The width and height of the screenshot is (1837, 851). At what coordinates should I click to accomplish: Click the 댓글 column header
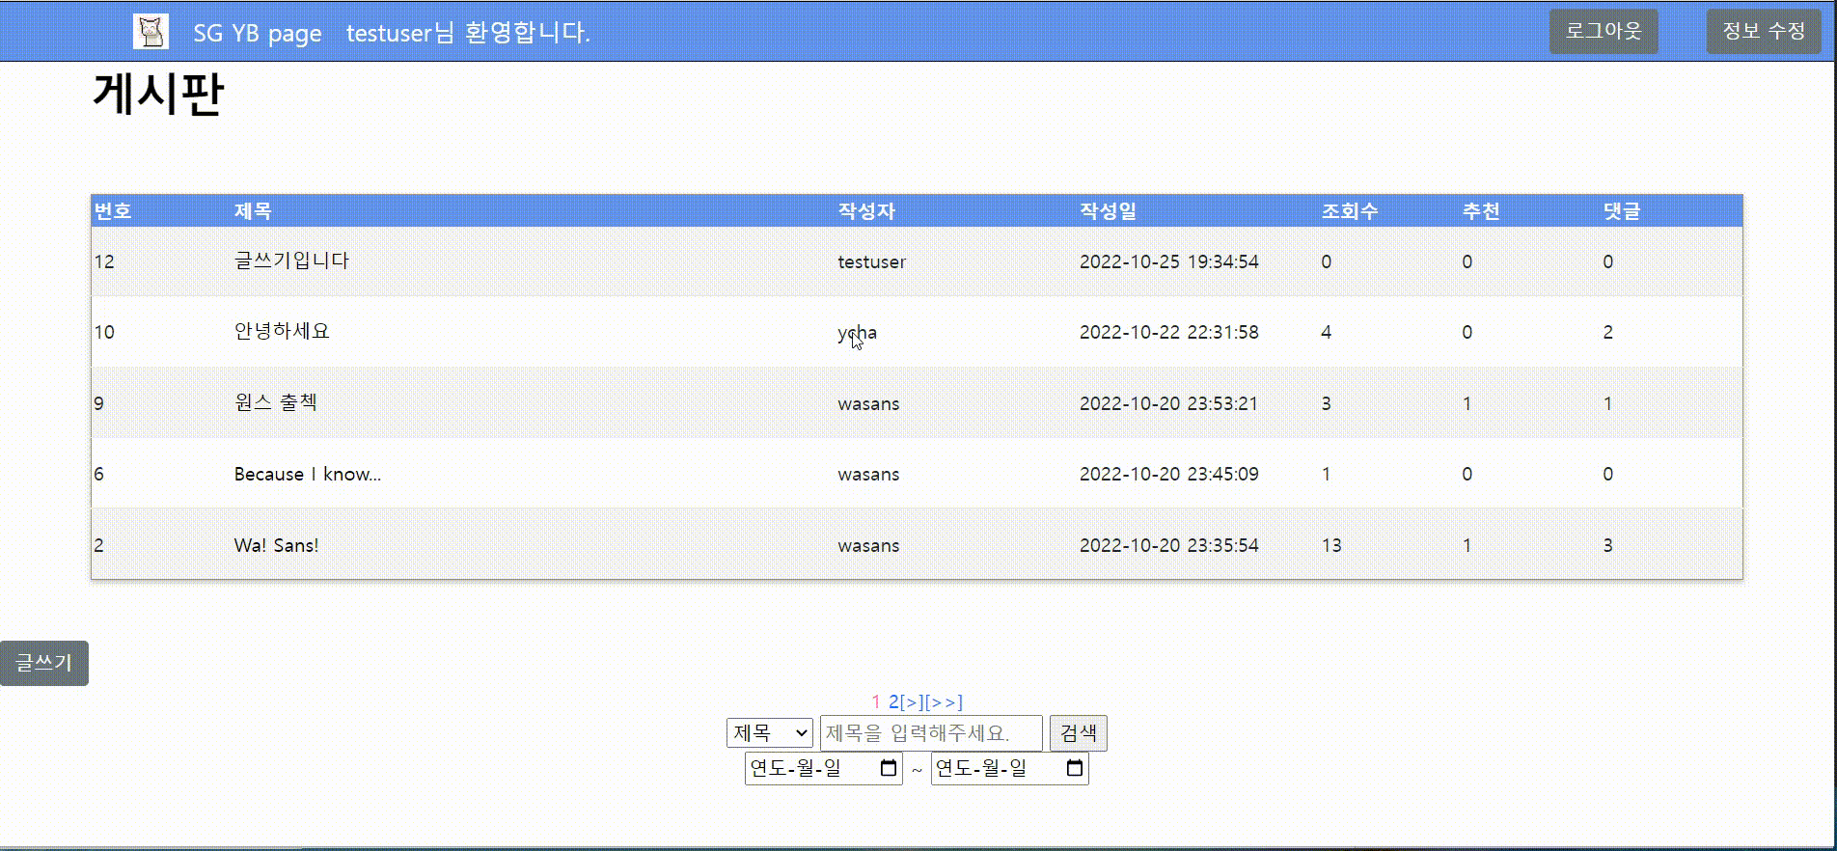1622,210
